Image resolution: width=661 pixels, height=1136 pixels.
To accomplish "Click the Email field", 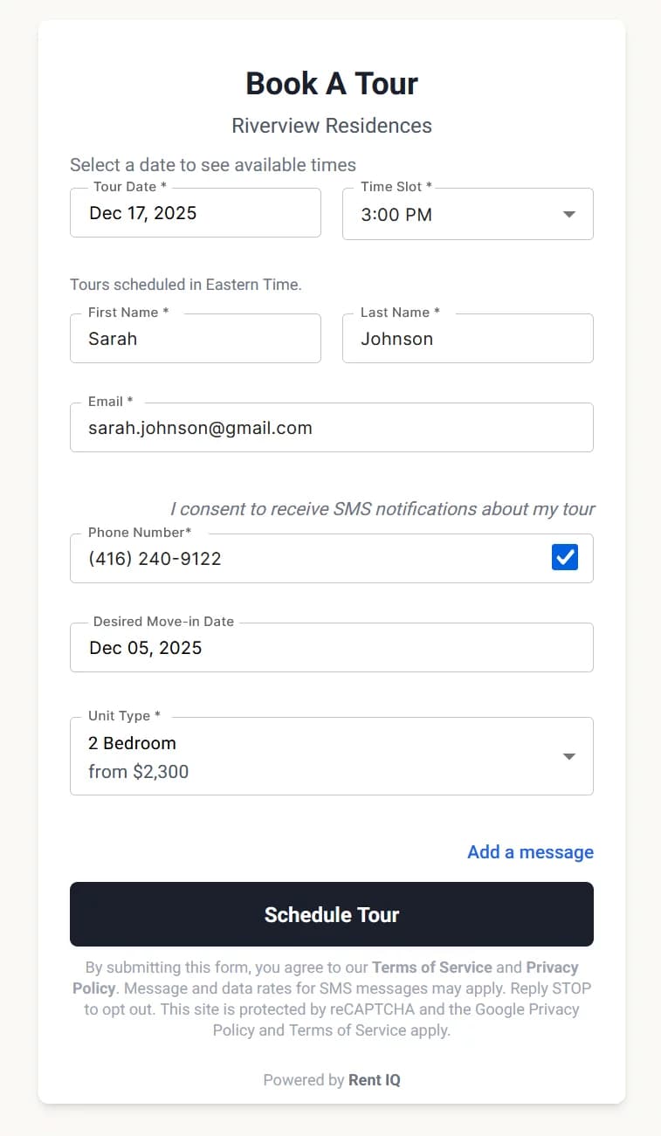I will (x=332, y=428).
